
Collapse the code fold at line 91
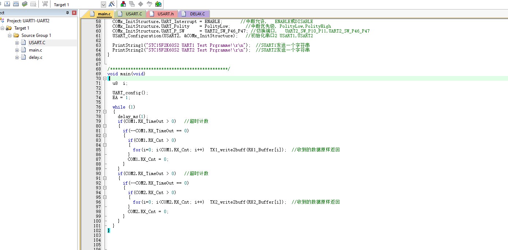coord(105,178)
